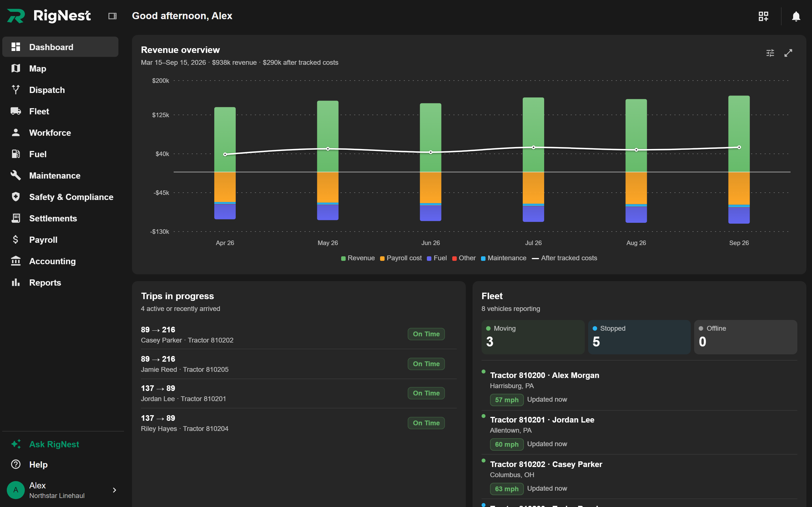Expand the Revenue overview chart fullscreen
The image size is (812, 507).
coord(788,53)
